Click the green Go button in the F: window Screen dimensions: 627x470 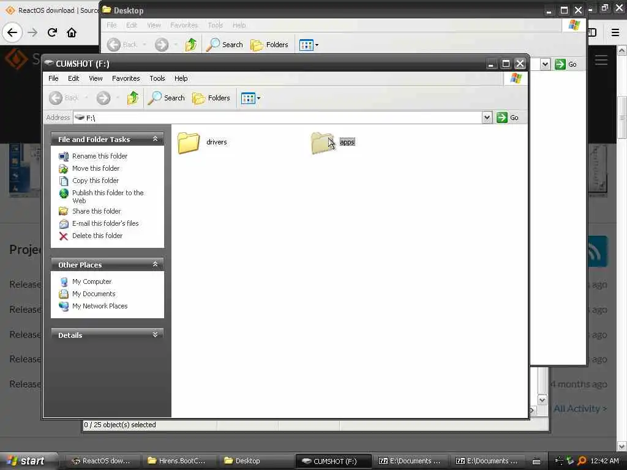508,117
